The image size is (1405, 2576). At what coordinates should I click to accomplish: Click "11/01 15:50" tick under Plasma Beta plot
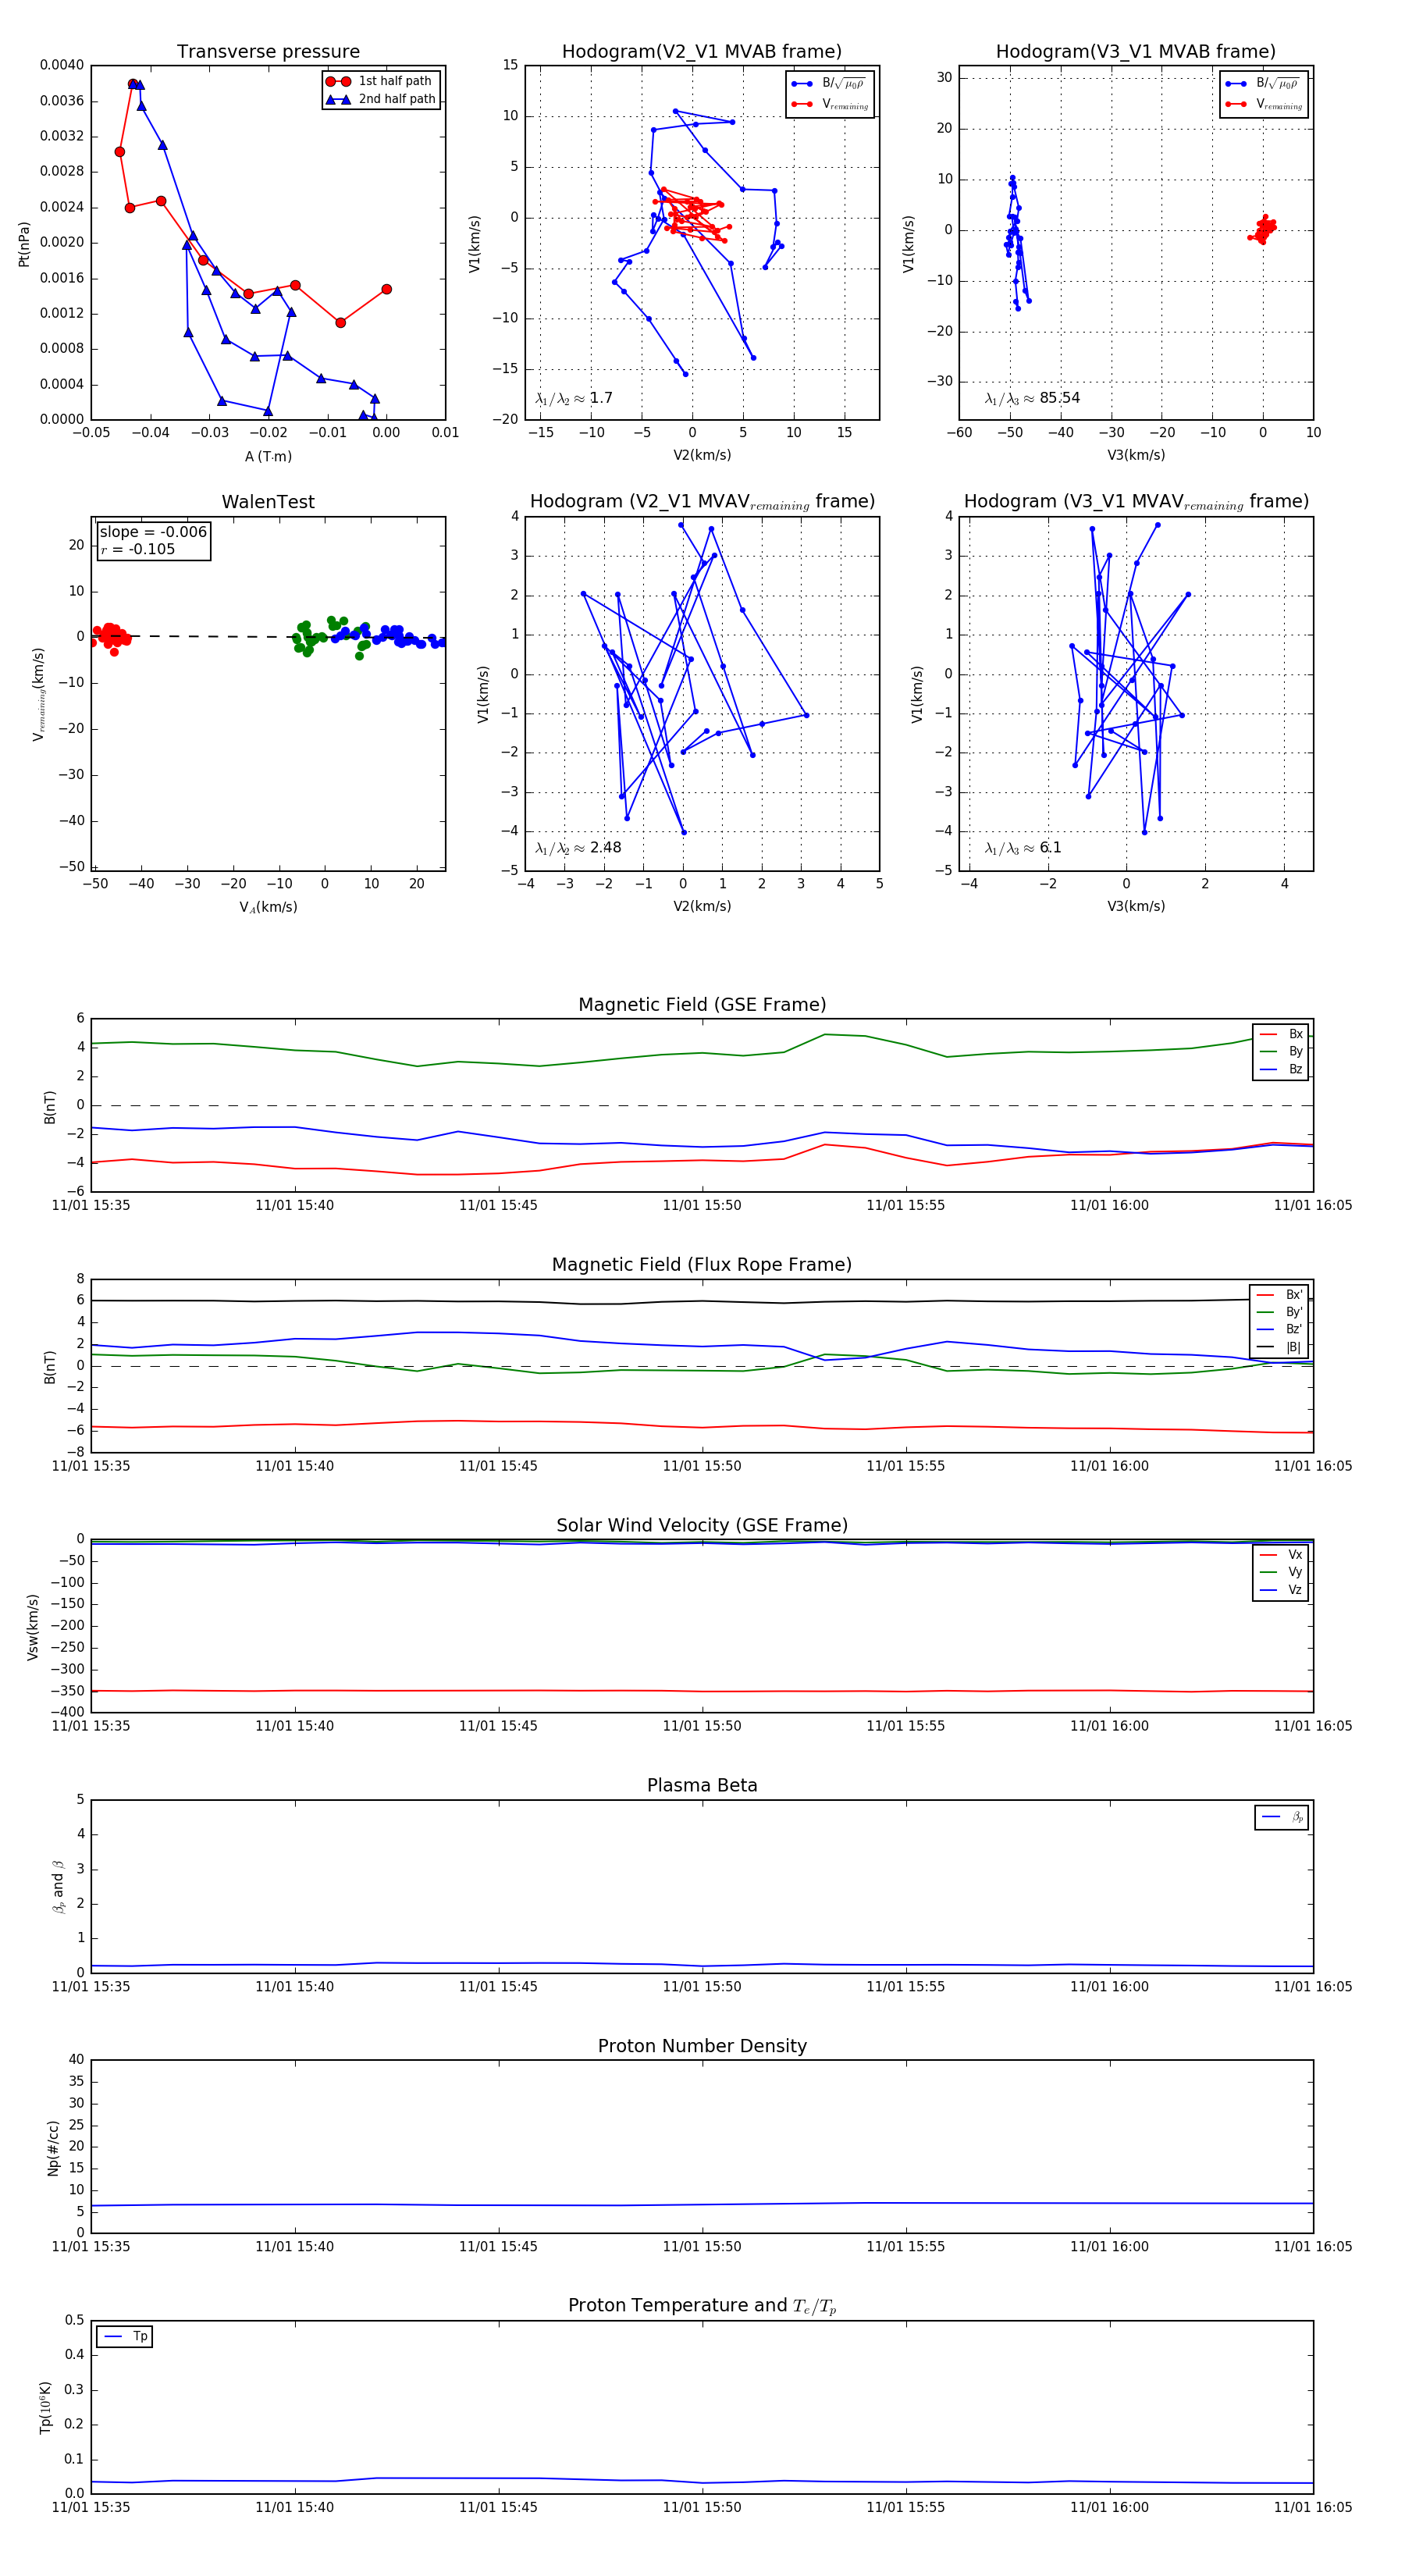click(x=702, y=1986)
